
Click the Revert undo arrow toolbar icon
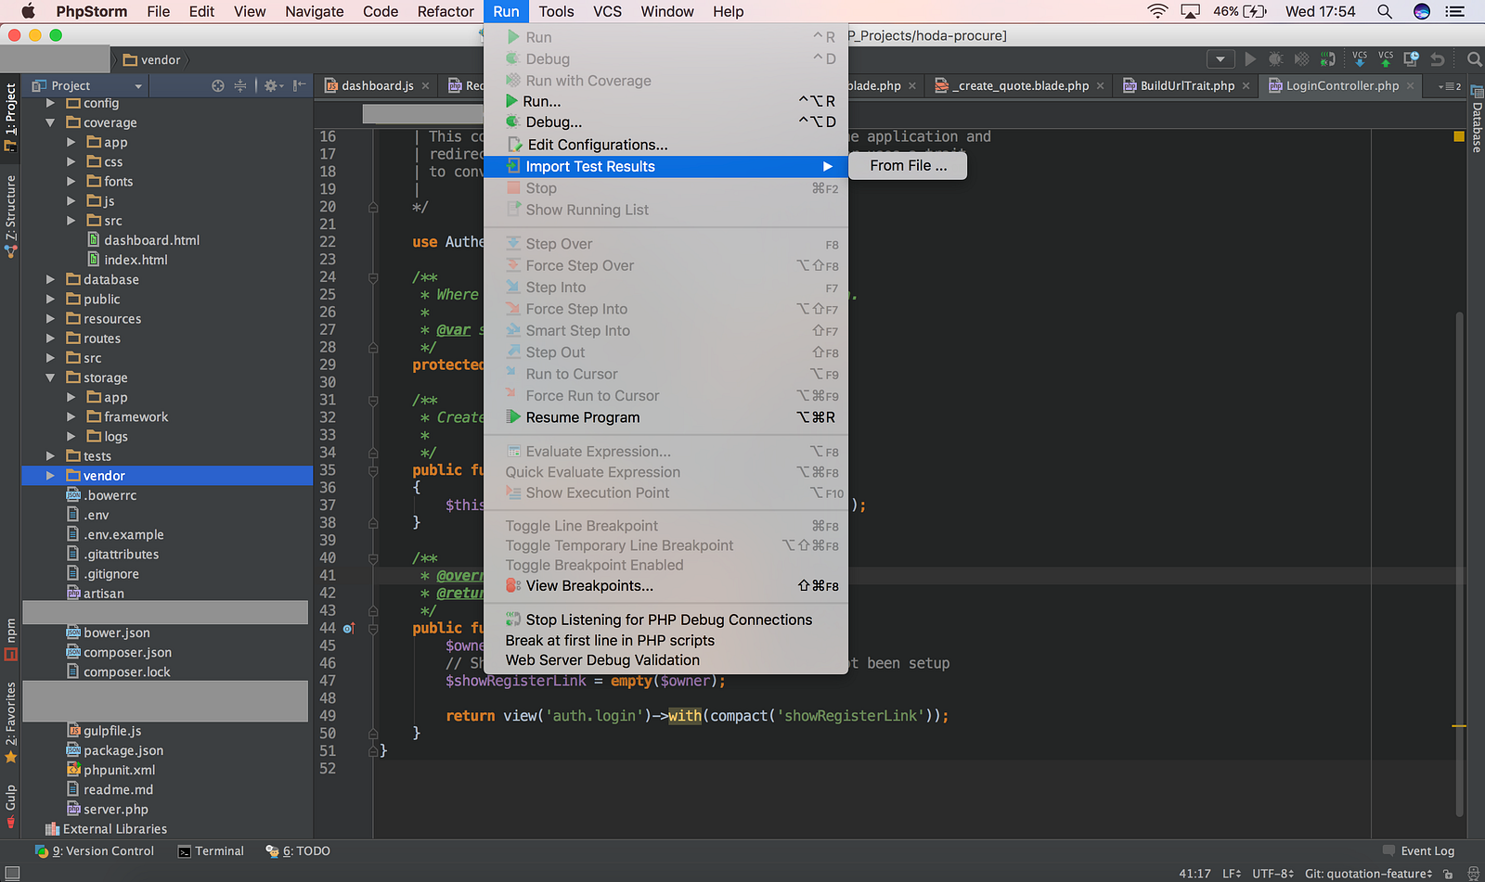point(1438,59)
